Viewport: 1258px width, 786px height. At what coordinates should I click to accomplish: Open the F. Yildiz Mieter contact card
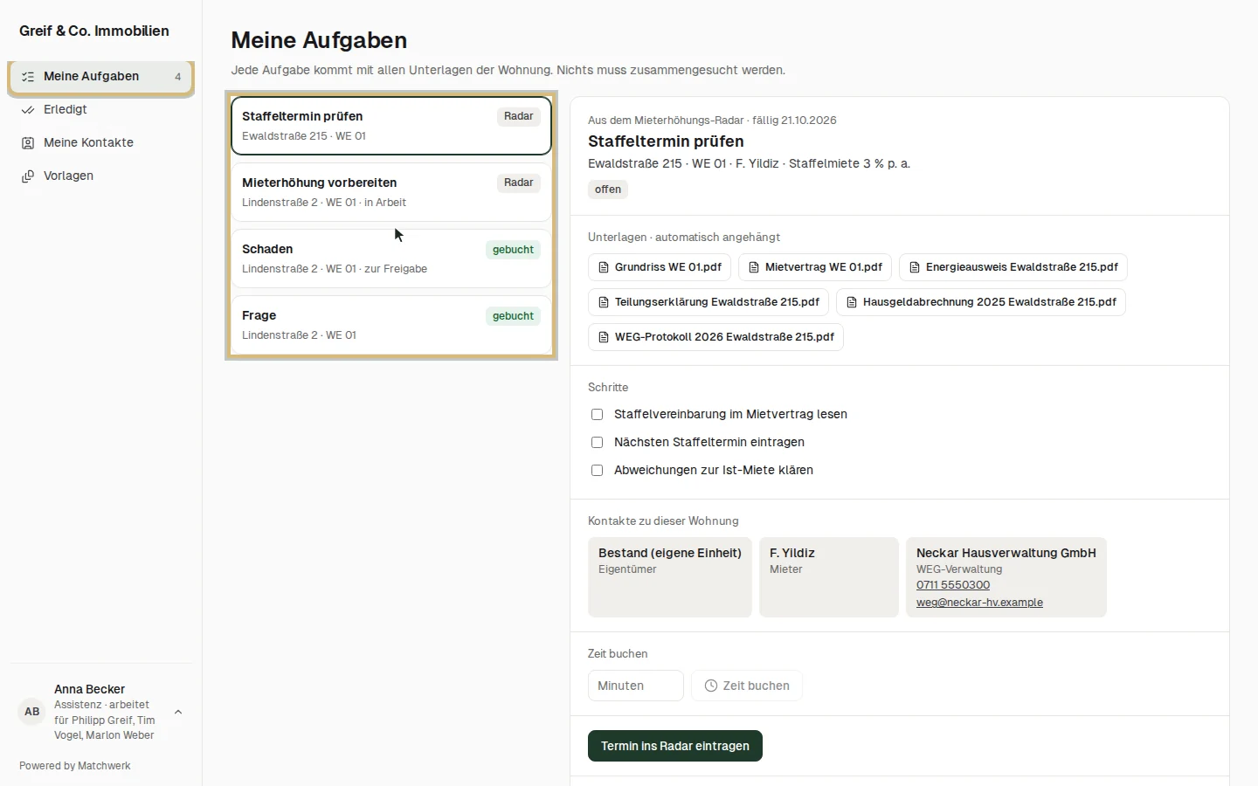[829, 577]
